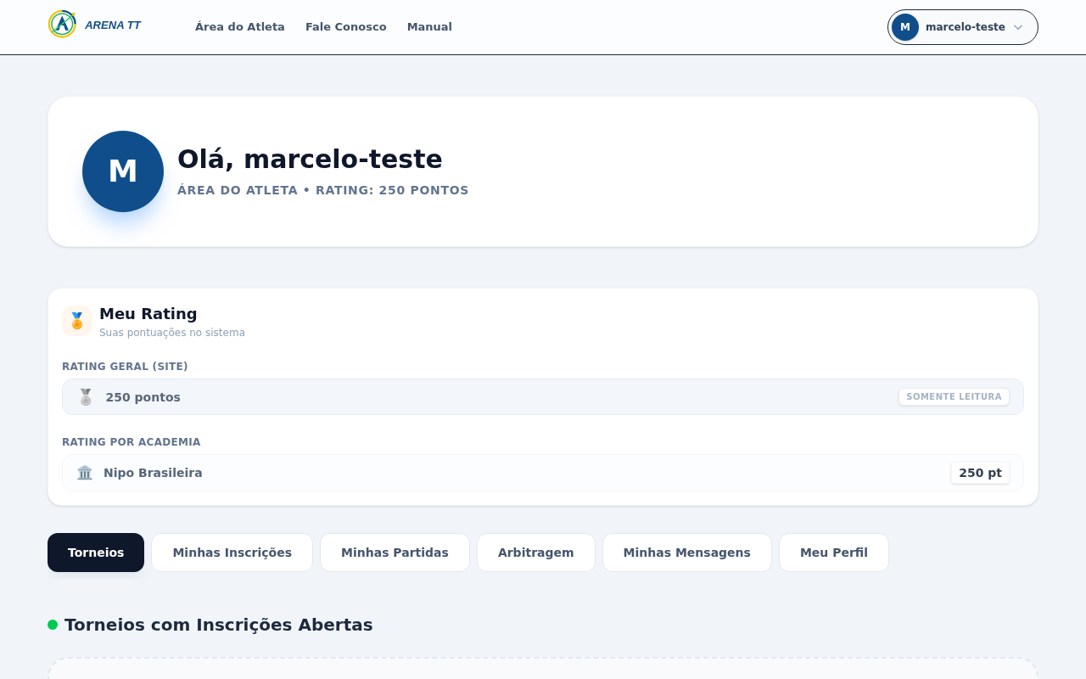Open the Arbitragem tab

[535, 553]
